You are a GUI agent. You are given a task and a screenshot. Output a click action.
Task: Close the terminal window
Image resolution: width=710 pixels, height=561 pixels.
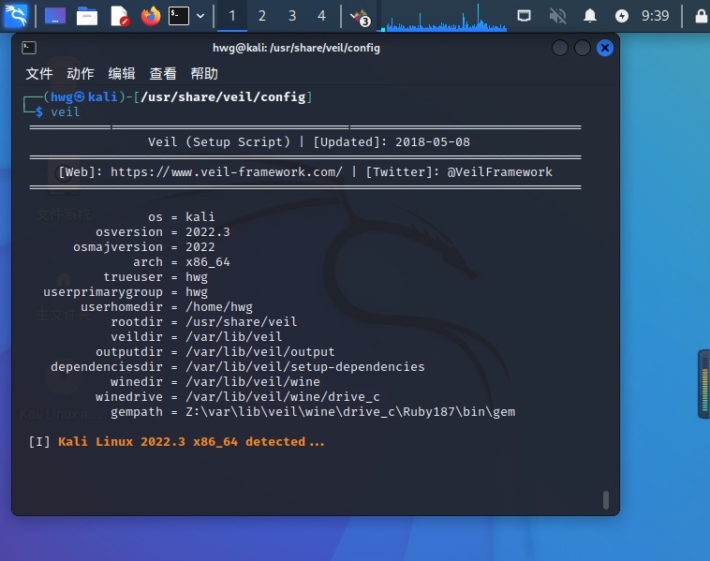point(605,48)
